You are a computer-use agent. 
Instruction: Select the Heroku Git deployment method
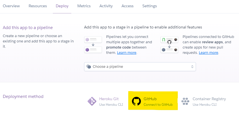[x=105, y=102]
